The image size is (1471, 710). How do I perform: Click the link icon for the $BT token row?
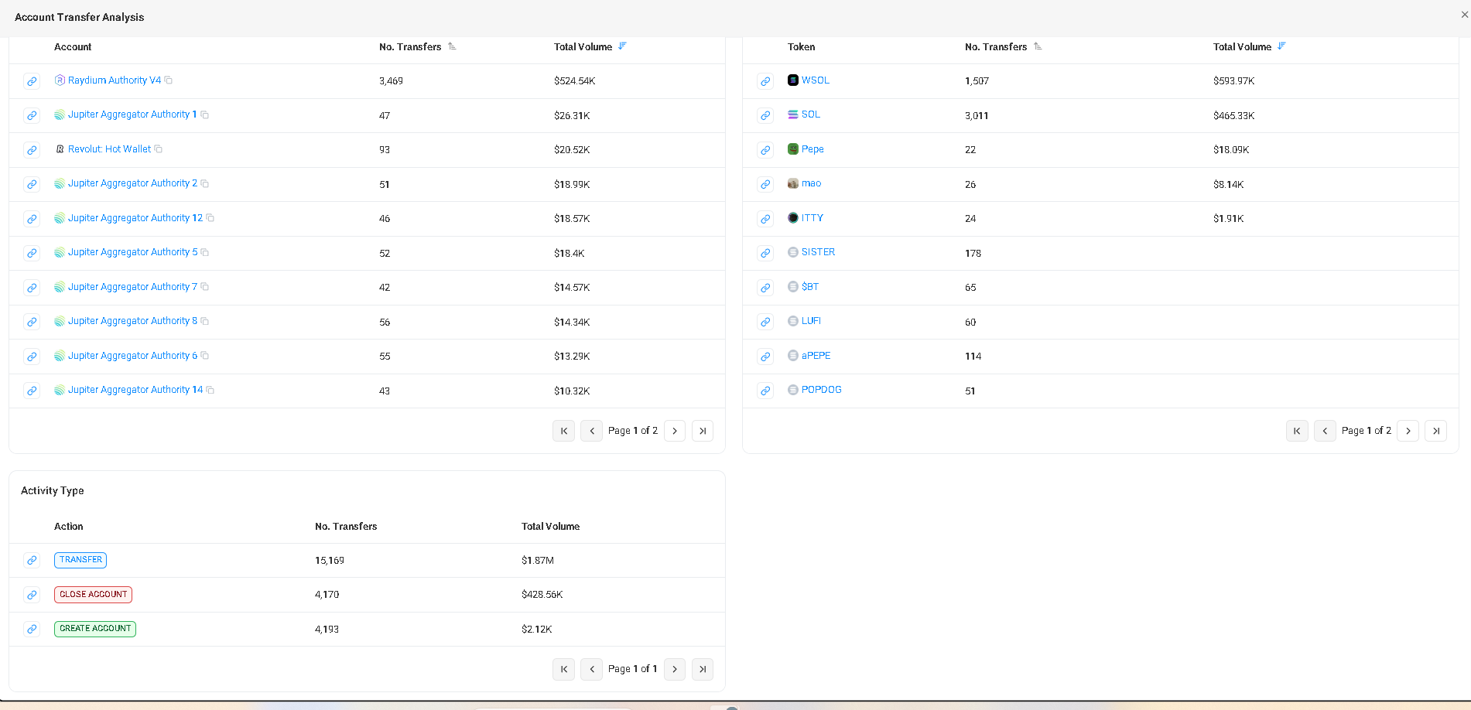pyautogui.click(x=765, y=288)
